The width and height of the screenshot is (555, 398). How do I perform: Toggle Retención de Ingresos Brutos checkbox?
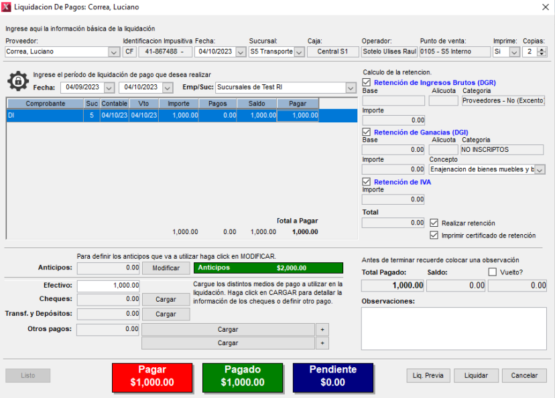click(x=367, y=82)
